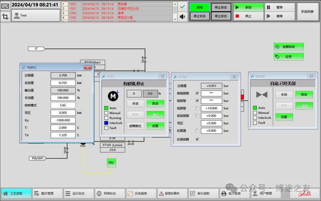Open the Test user account button
The height and width of the screenshot is (201, 321).
(x=35, y=16)
